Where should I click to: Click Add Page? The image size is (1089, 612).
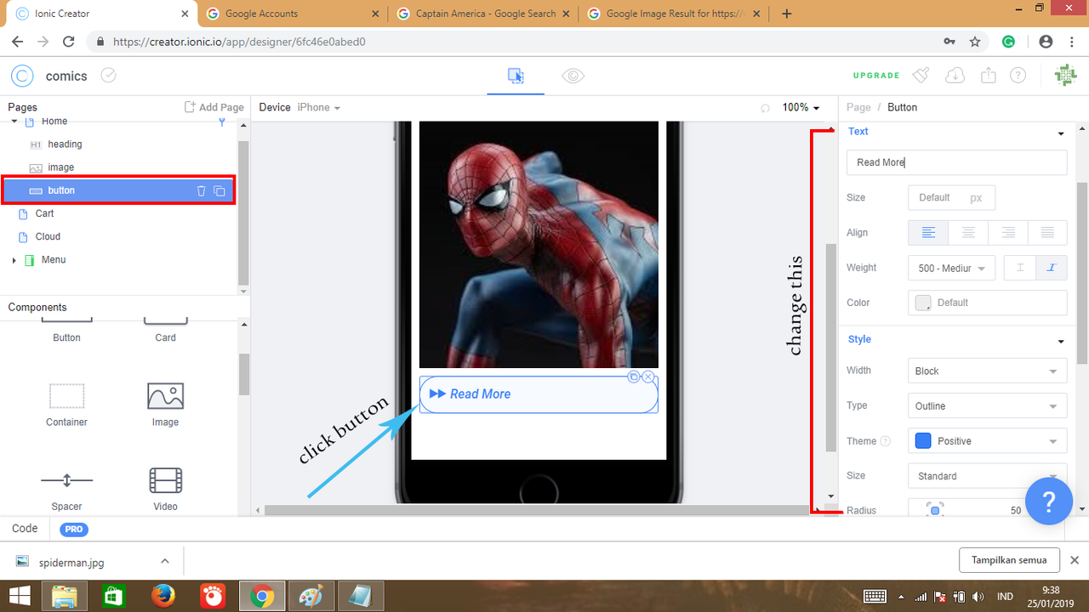[x=214, y=107]
